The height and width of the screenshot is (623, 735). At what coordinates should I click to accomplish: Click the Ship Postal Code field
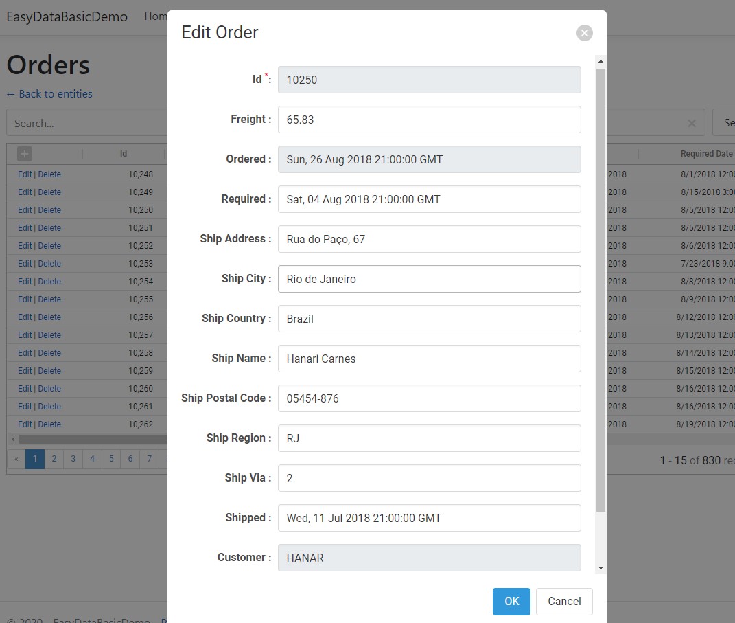429,398
